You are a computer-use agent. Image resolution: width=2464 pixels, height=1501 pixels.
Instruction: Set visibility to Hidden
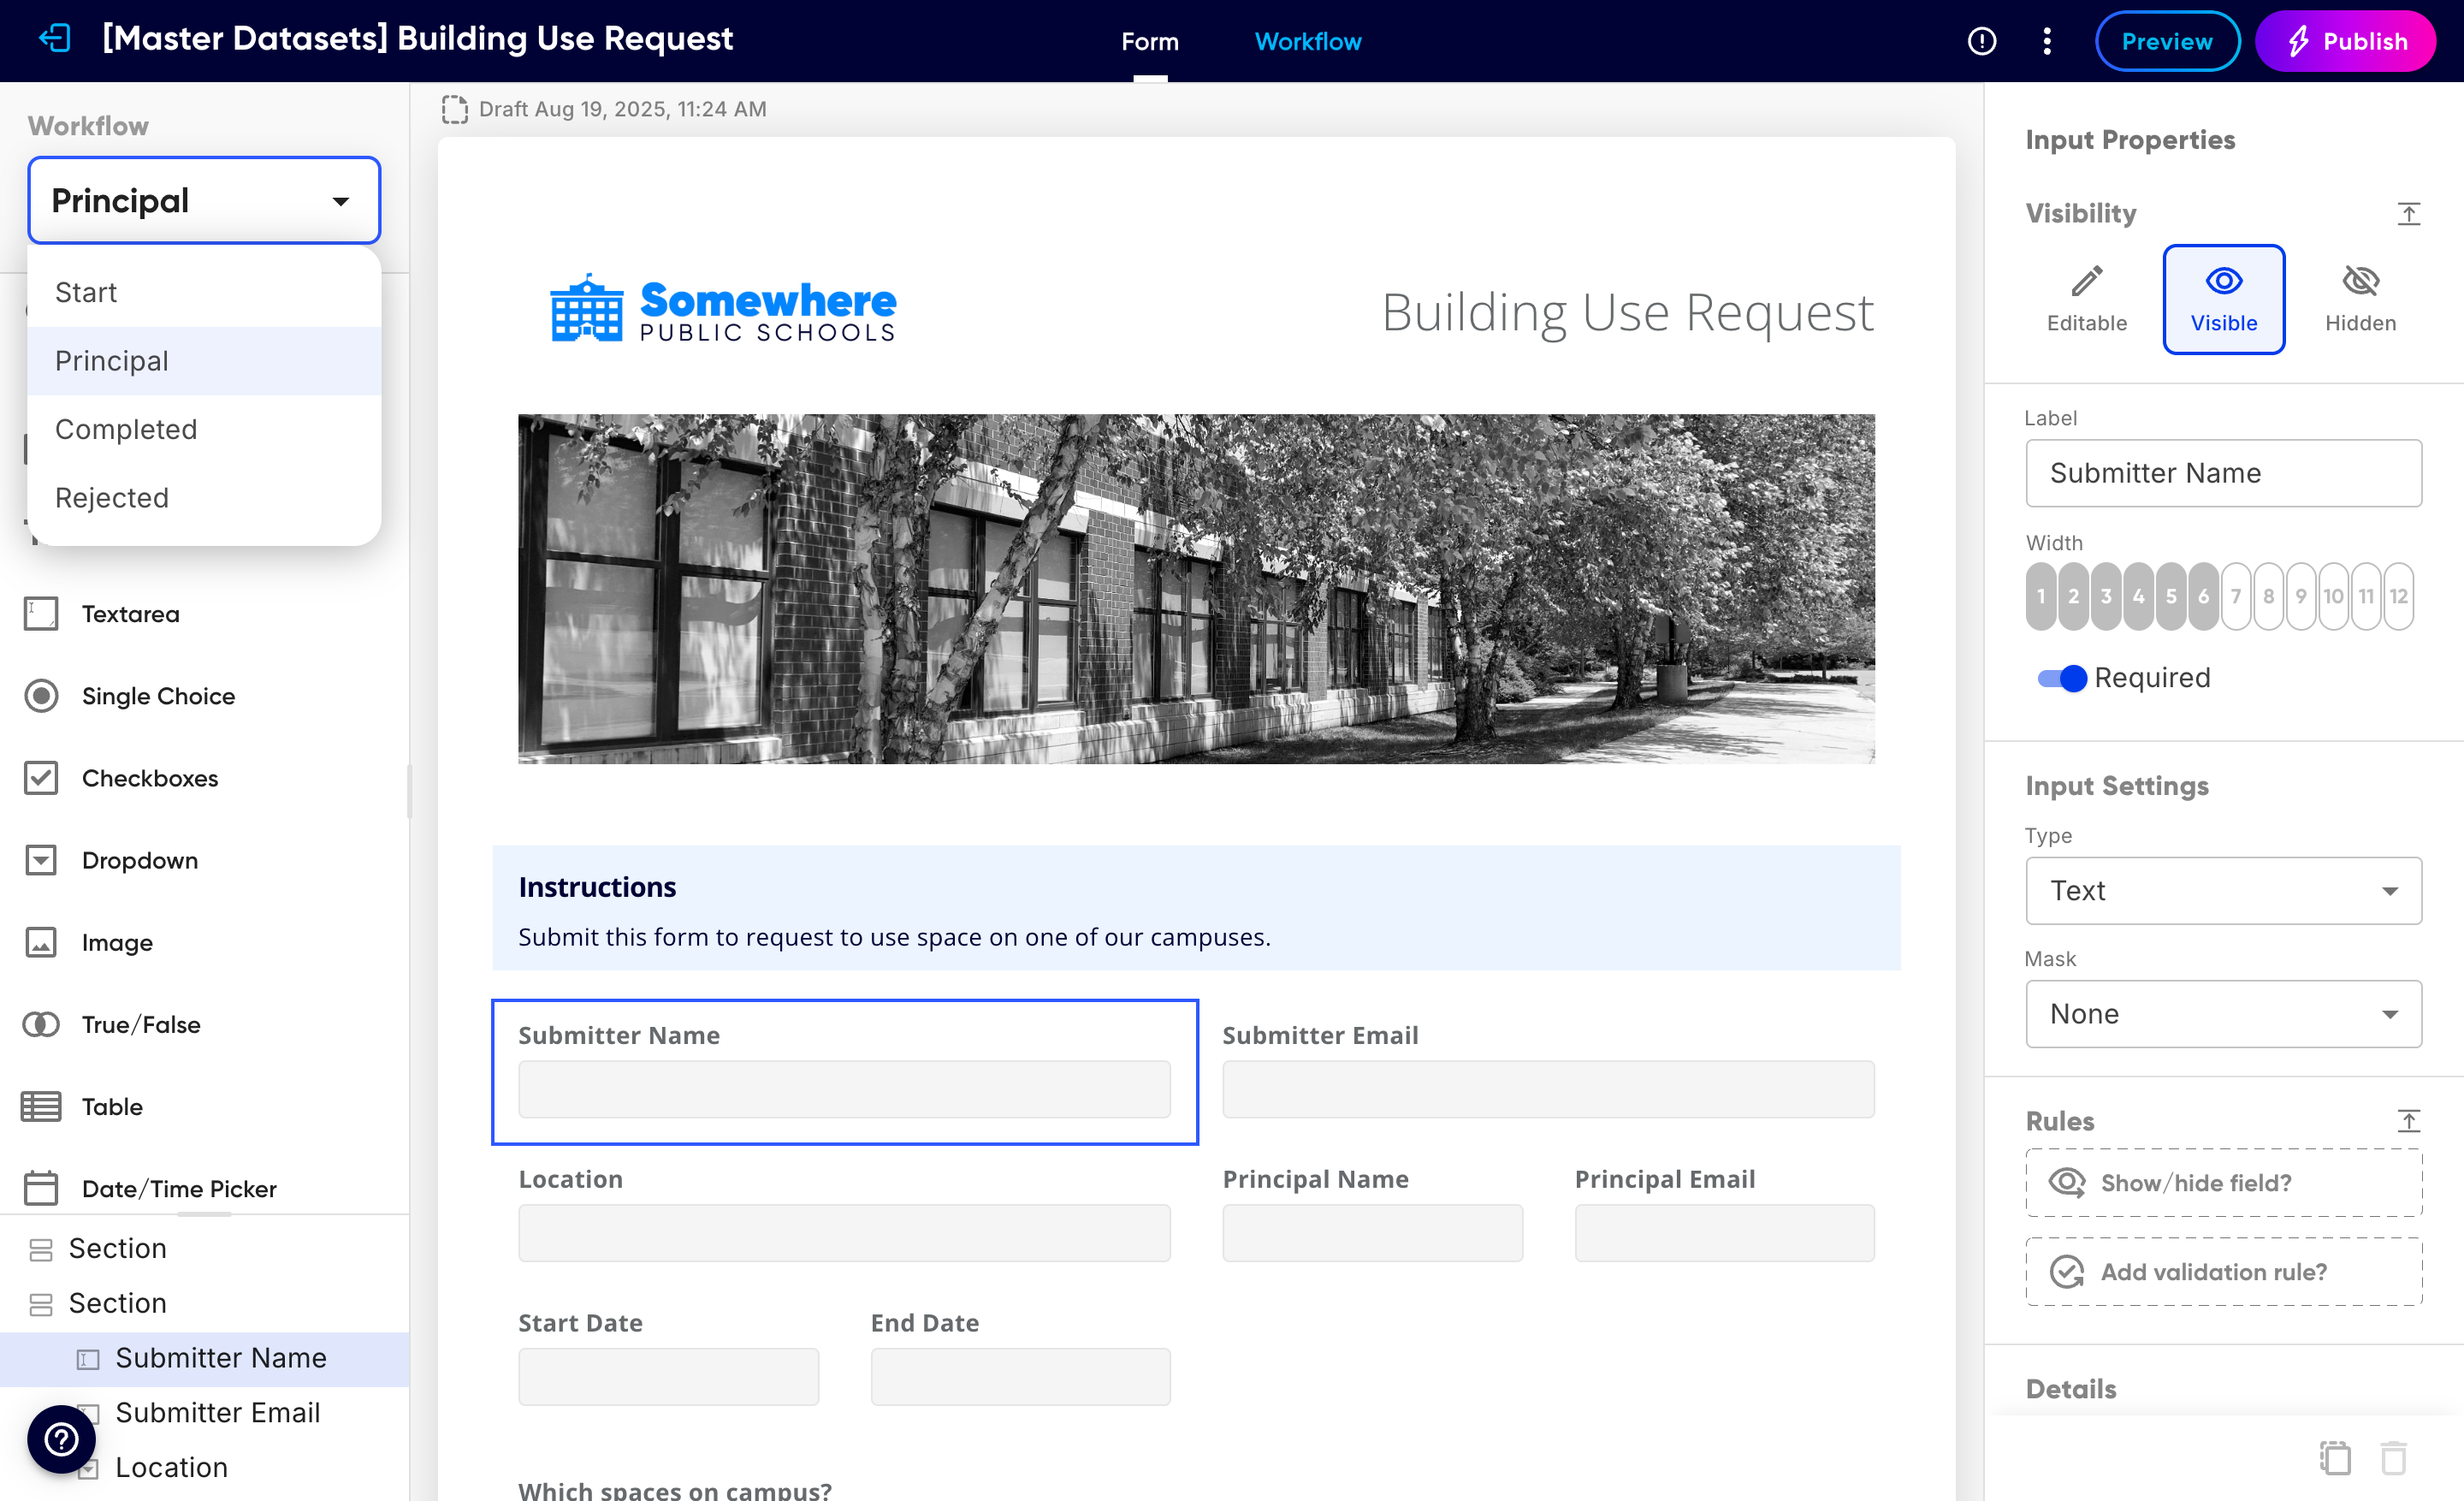pyautogui.click(x=2360, y=299)
